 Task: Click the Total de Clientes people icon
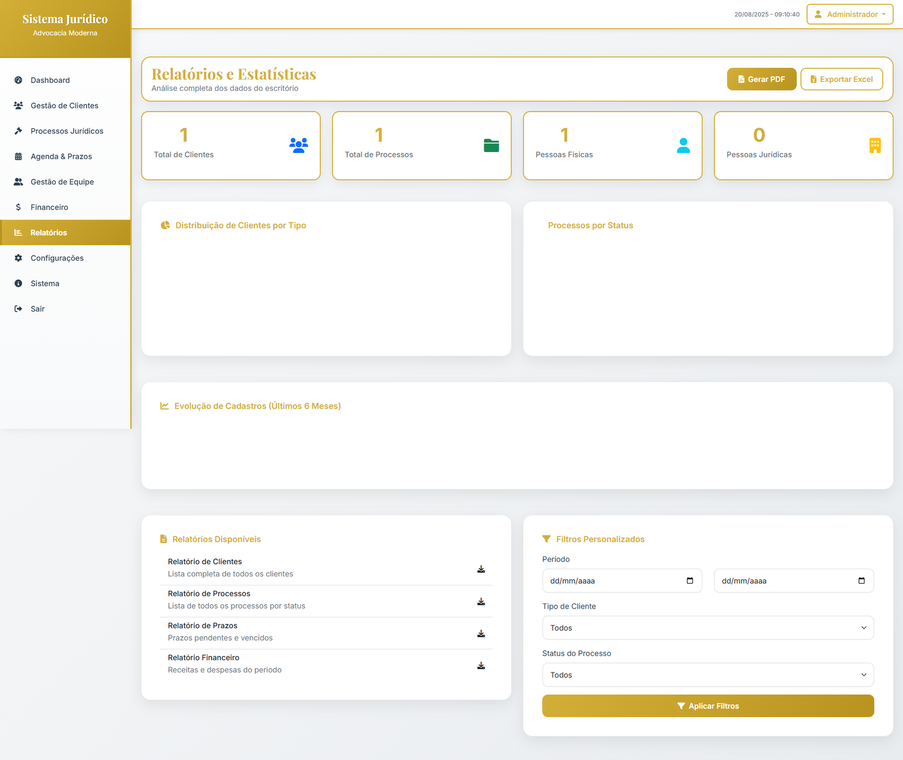299,146
